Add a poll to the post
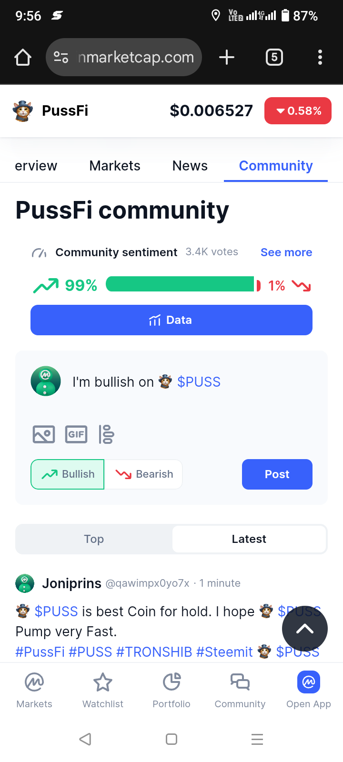The width and height of the screenshot is (343, 762). [x=106, y=434]
